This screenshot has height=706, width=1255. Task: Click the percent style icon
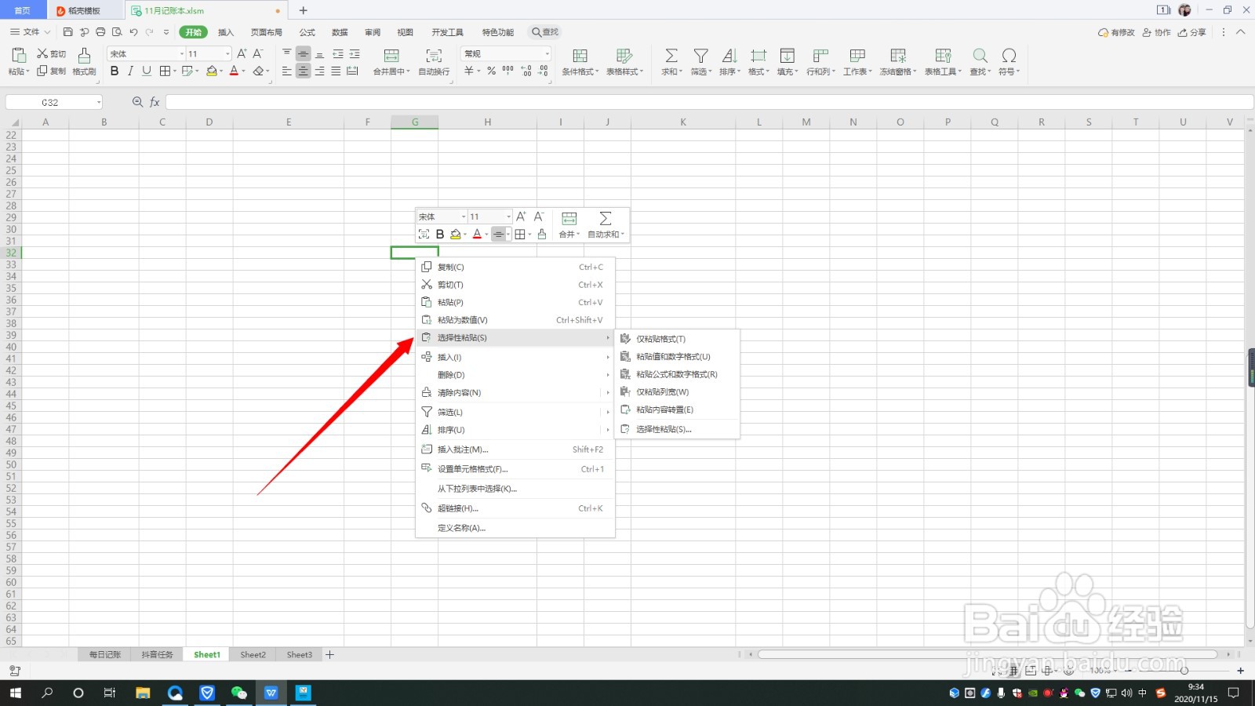click(491, 71)
